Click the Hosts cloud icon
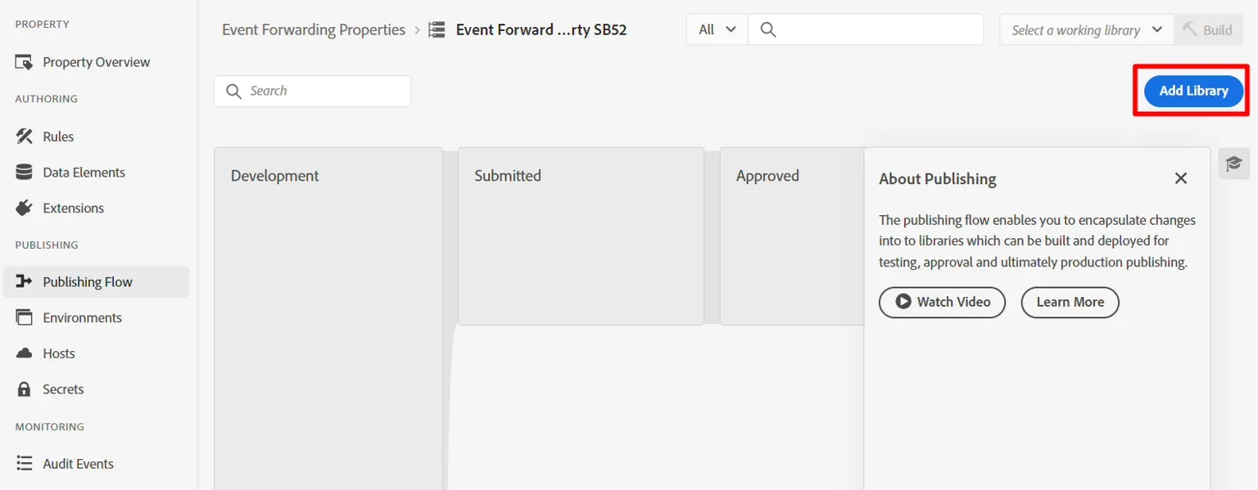 tap(25, 353)
